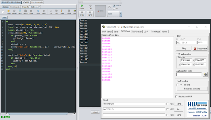Reload the current script file
The image size is (211, 120).
[x=14, y=12]
